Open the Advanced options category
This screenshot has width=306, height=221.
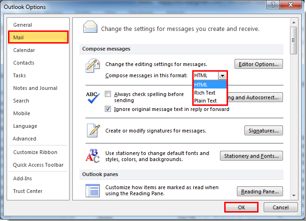click(38, 139)
